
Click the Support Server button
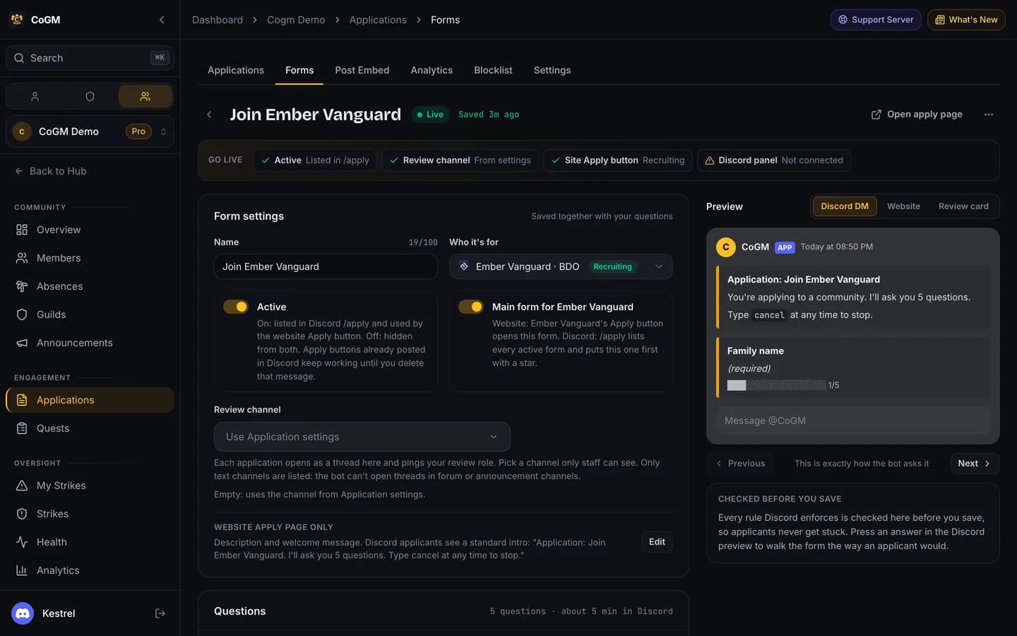876,20
